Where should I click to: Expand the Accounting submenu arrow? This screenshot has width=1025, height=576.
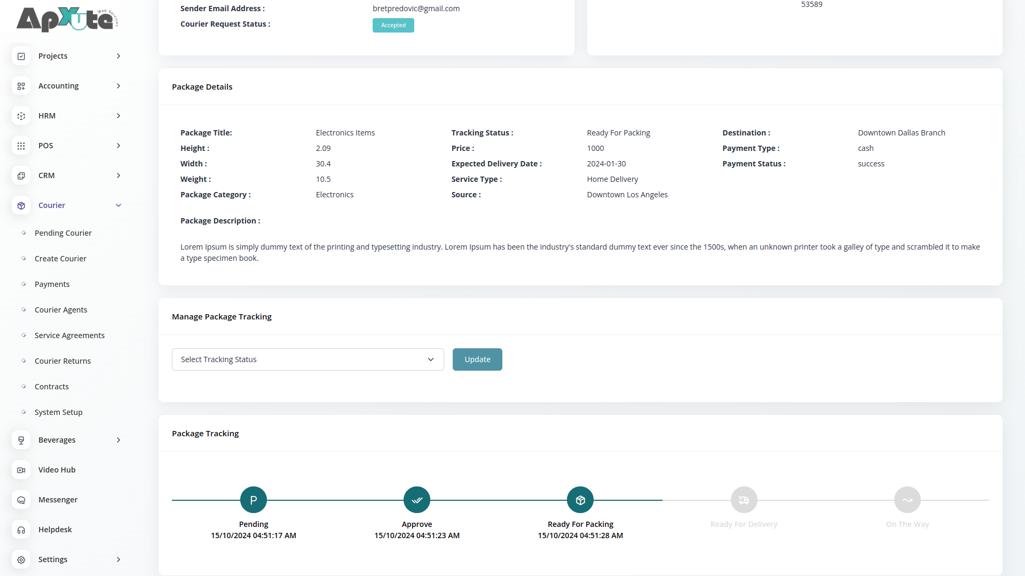(x=119, y=86)
